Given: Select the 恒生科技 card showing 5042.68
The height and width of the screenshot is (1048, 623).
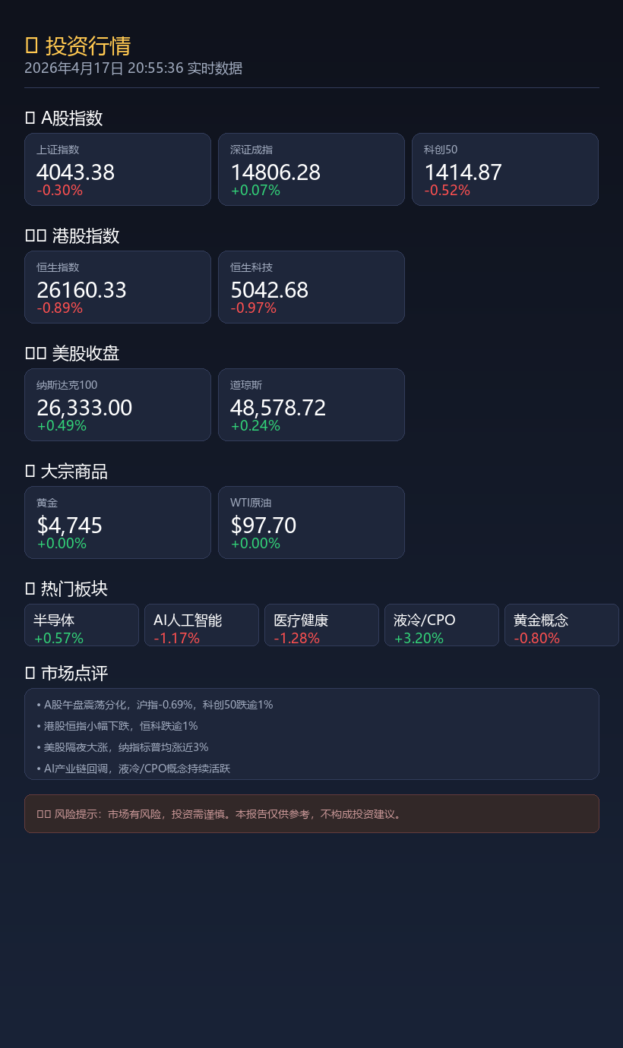Looking at the screenshot, I should pyautogui.click(x=311, y=287).
